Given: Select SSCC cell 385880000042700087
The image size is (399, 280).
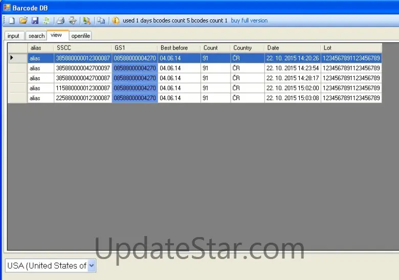Looking at the screenshot, I should (x=83, y=78).
